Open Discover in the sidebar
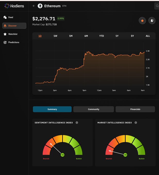 pos(14,26)
